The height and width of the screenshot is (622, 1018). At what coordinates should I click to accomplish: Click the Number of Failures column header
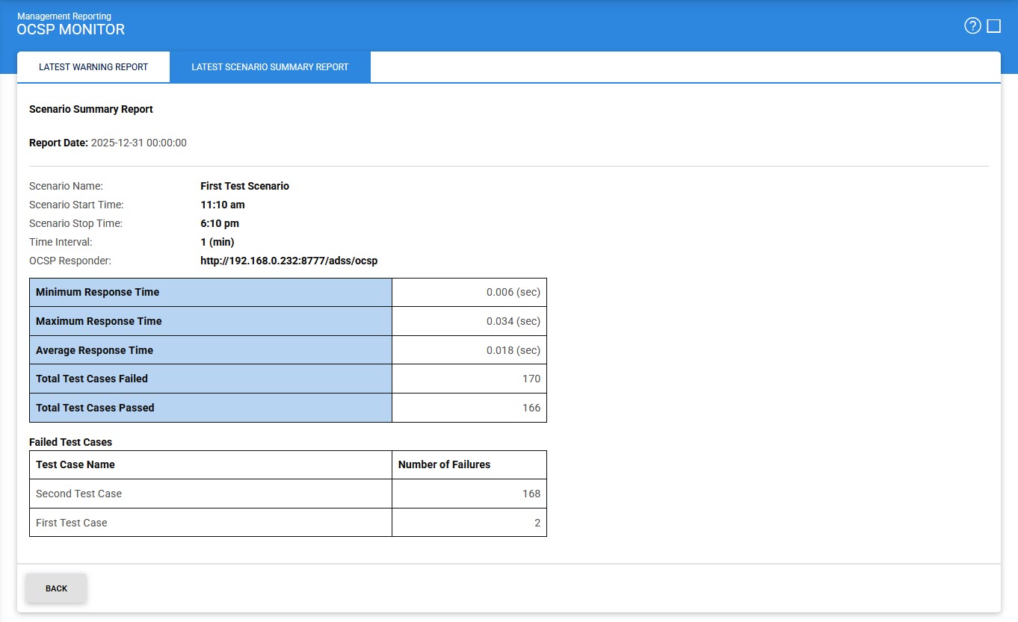(444, 464)
